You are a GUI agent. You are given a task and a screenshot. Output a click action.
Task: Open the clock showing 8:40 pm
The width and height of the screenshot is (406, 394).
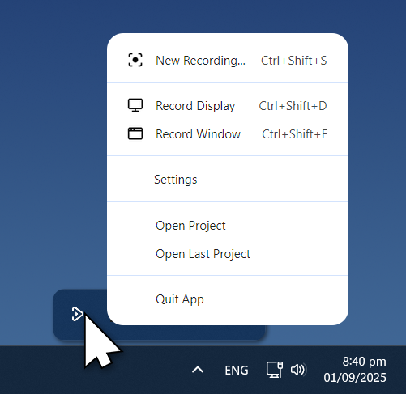tap(364, 362)
